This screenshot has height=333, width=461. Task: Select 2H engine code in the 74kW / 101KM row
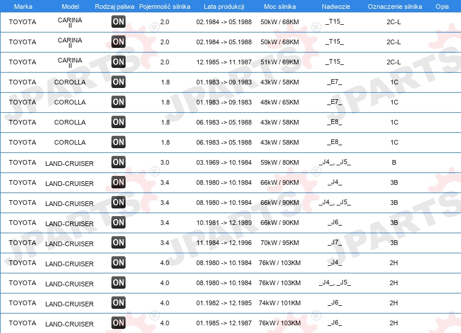394,303
